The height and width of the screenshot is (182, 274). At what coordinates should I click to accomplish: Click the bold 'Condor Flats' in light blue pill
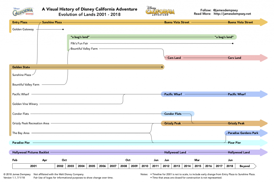[x=173, y=114]
